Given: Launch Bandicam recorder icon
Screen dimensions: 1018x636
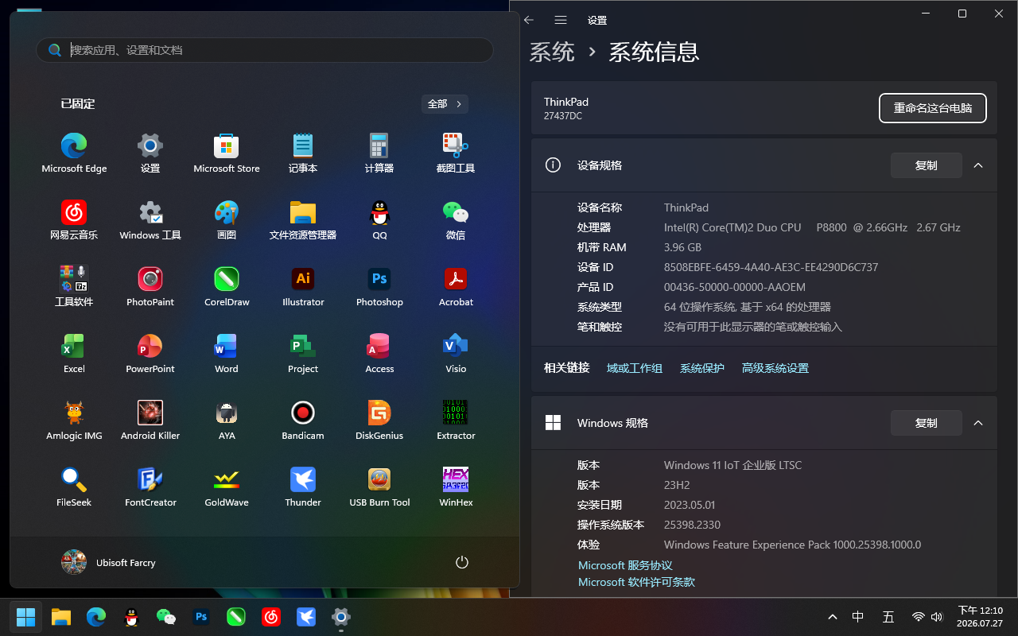Looking at the screenshot, I should click(x=303, y=420).
